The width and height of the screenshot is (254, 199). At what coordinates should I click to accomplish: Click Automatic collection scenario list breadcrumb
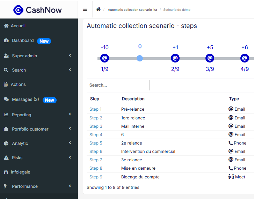[x=132, y=10]
